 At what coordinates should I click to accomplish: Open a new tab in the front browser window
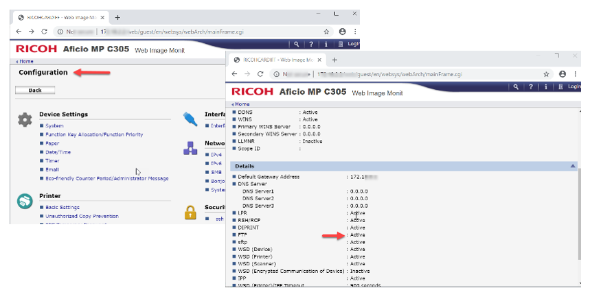334,60
